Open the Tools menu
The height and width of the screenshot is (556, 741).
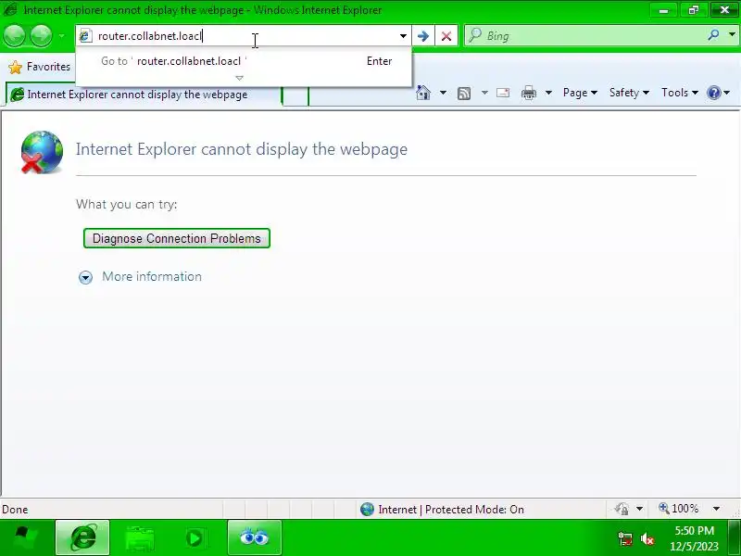tap(680, 93)
